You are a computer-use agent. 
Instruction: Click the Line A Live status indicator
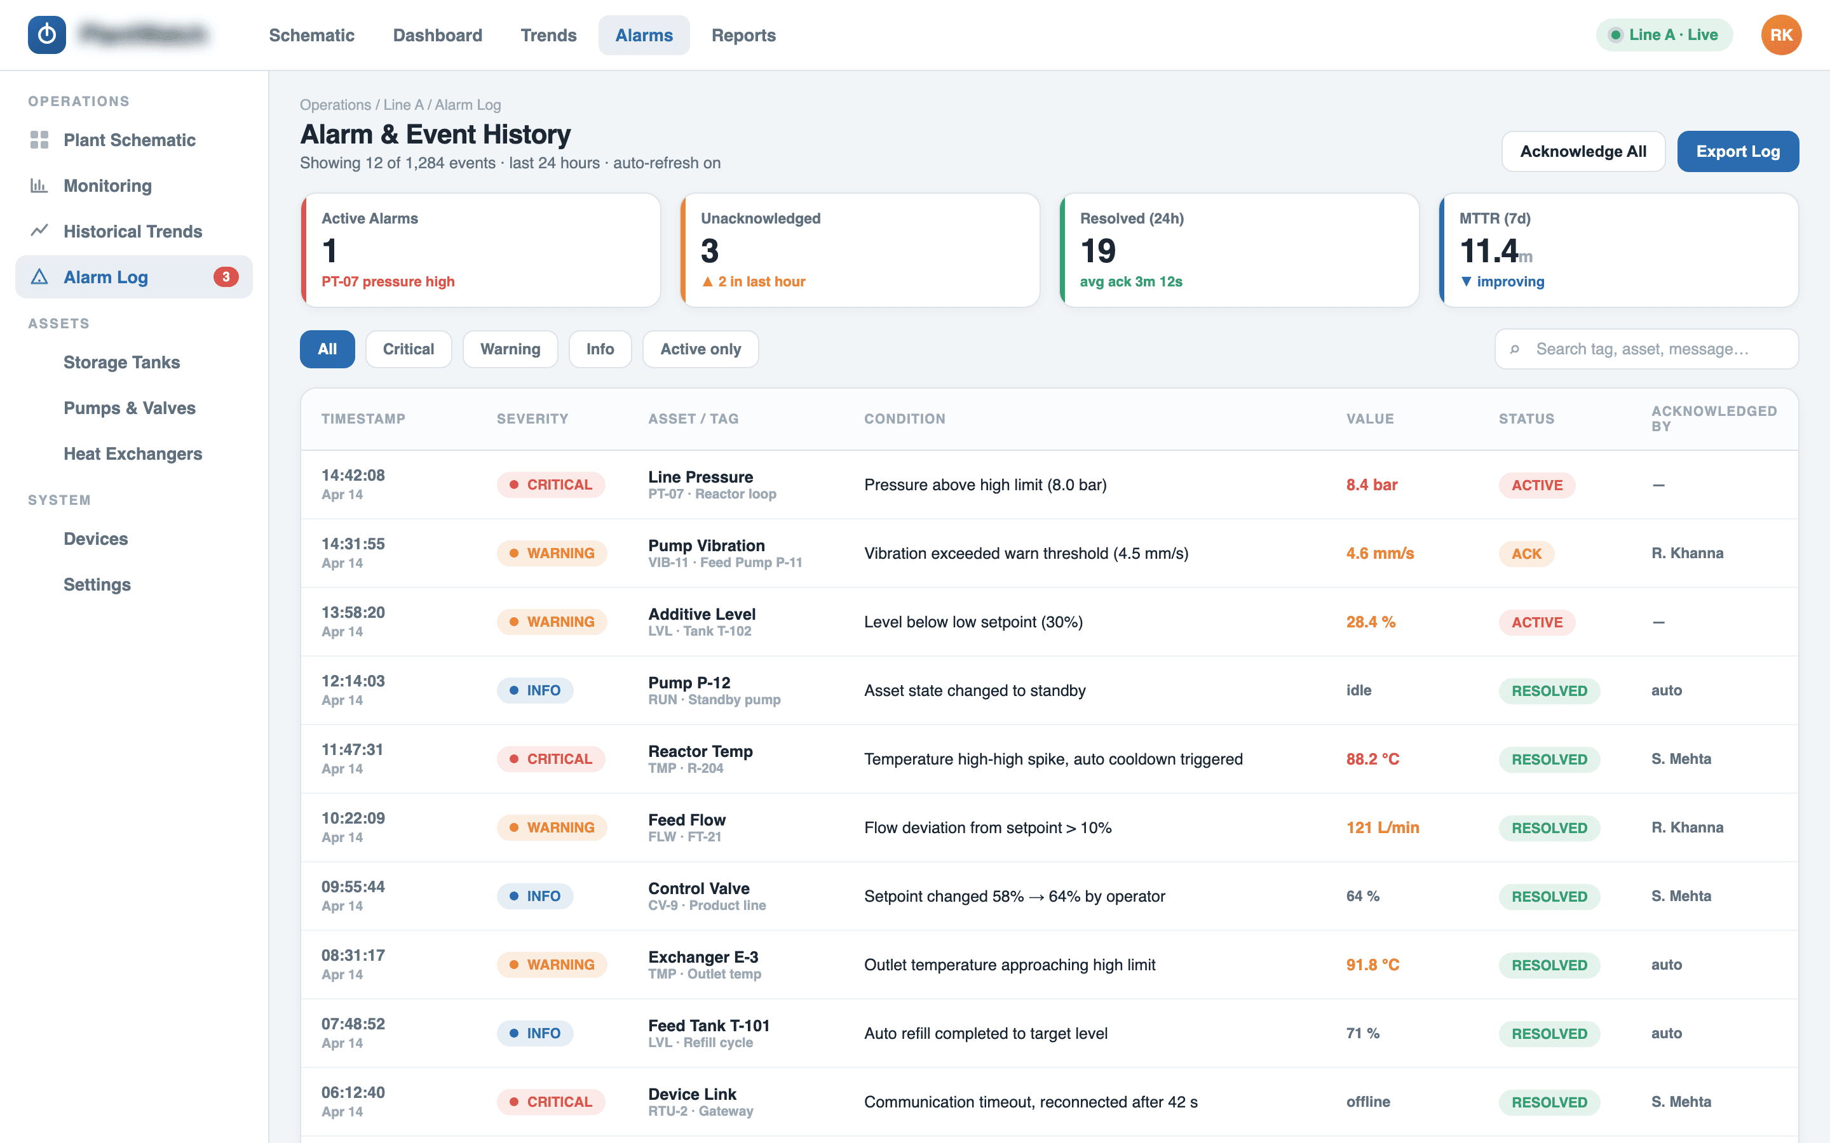1664,35
